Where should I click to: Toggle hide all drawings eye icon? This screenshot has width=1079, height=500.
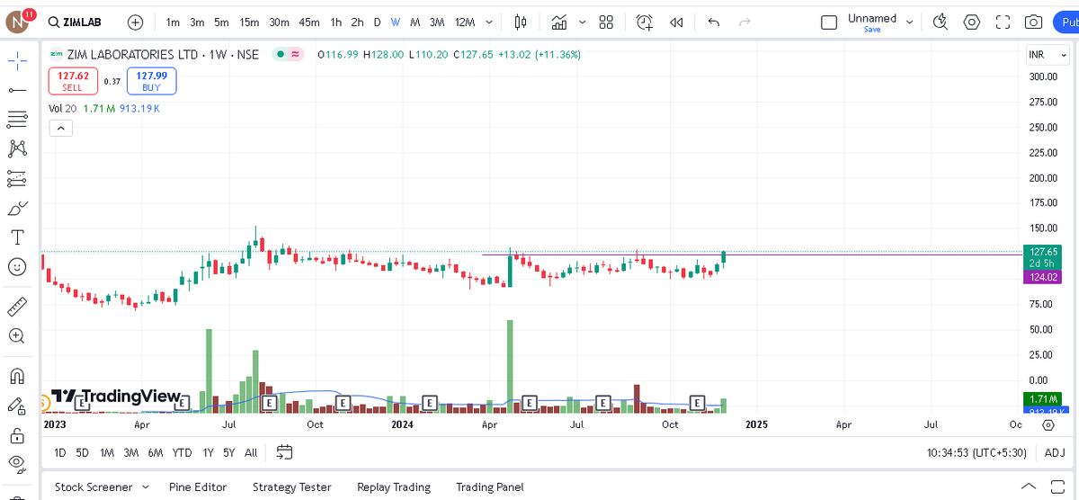17,465
